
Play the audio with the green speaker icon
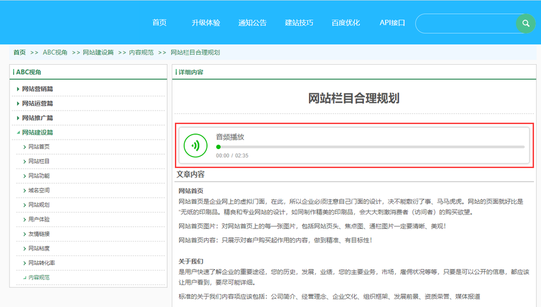[196, 145]
